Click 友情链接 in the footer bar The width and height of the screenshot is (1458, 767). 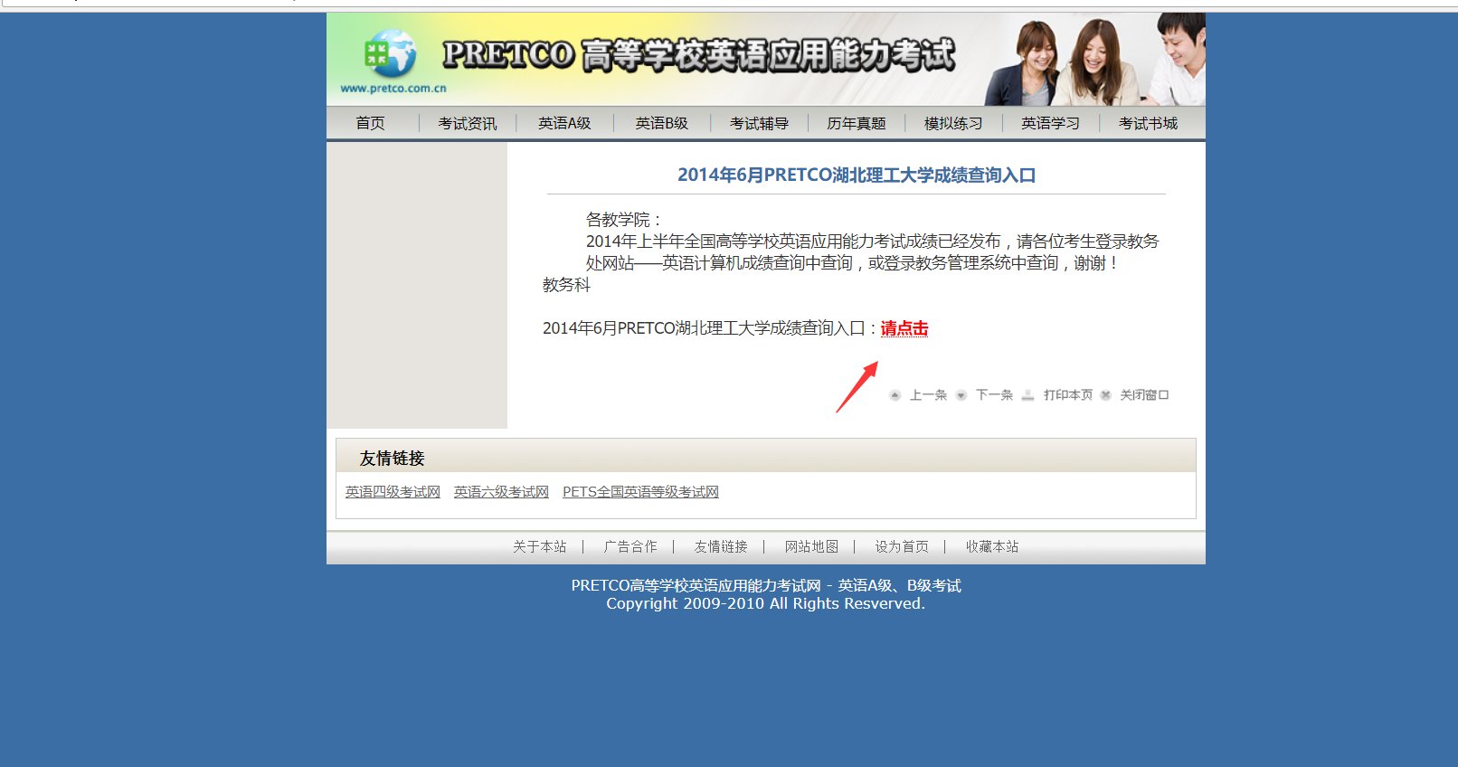(x=721, y=546)
